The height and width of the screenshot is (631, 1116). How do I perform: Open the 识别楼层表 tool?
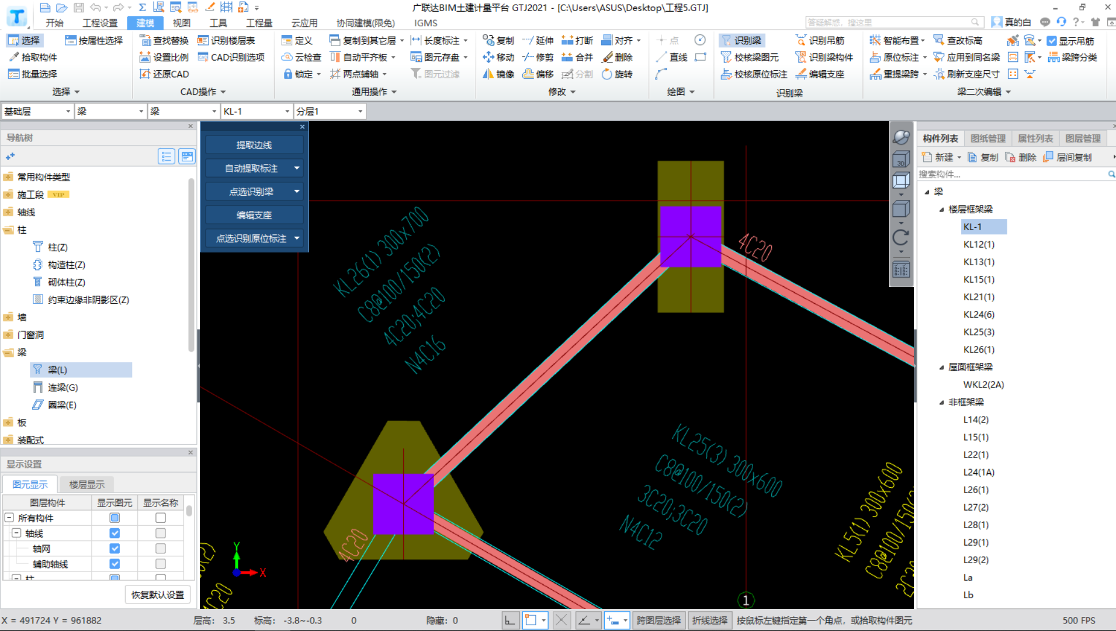click(x=226, y=40)
